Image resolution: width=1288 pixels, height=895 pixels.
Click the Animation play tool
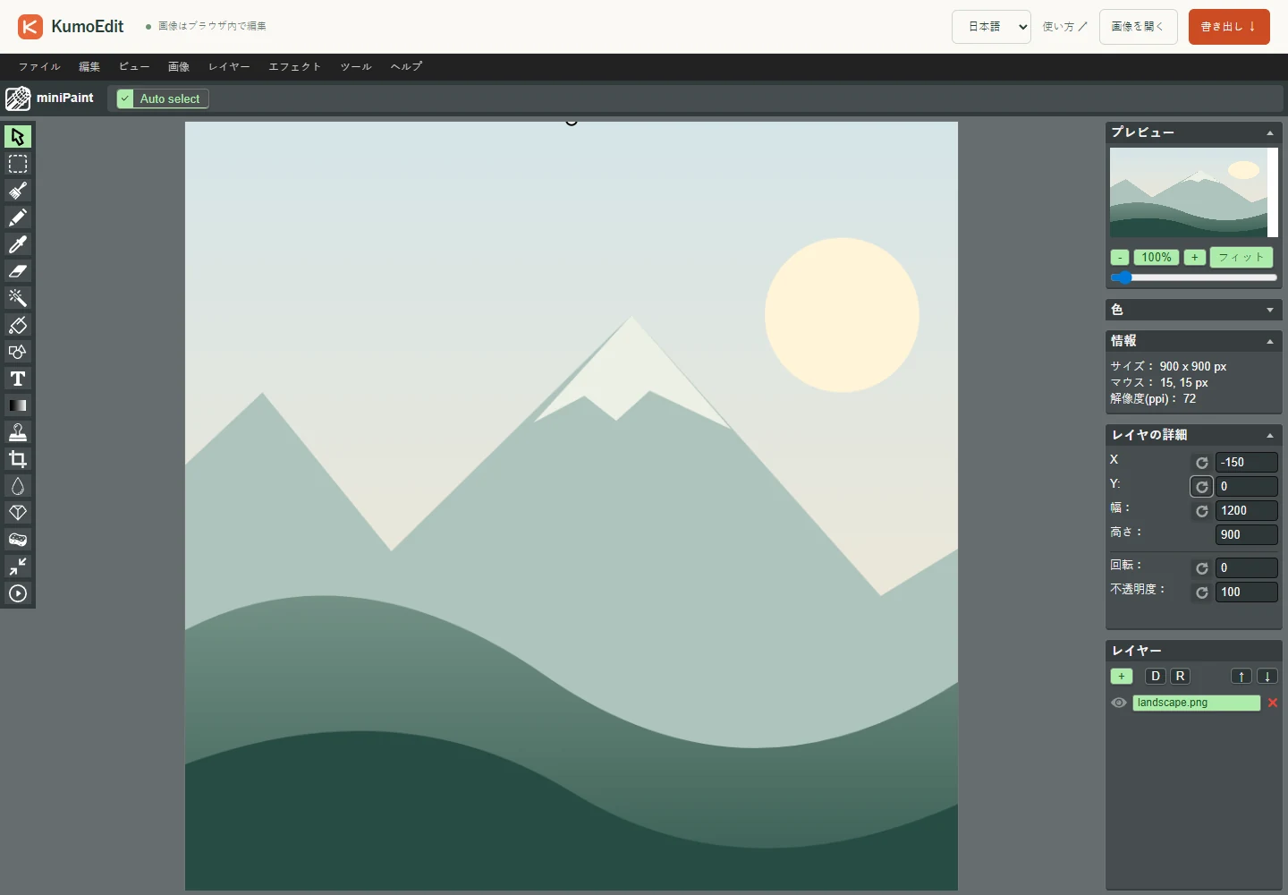18,593
